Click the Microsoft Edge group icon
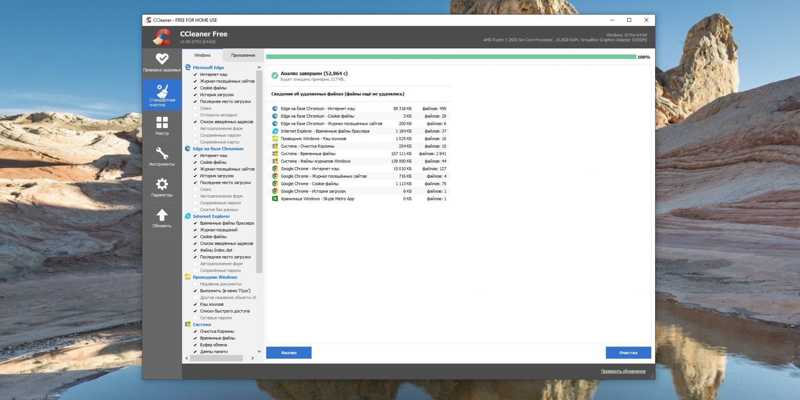This screenshot has width=800, height=400. click(188, 67)
